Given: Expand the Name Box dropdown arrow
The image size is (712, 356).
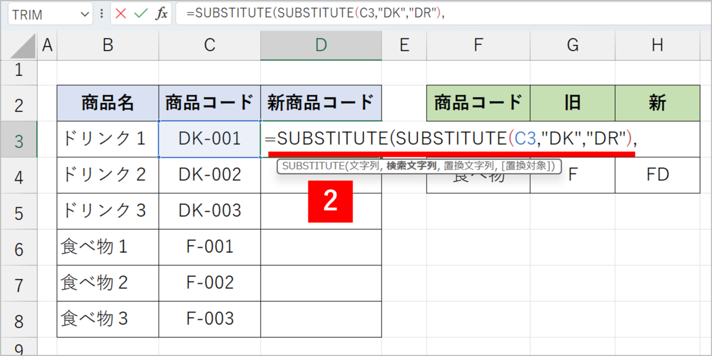Looking at the screenshot, I should [86, 14].
